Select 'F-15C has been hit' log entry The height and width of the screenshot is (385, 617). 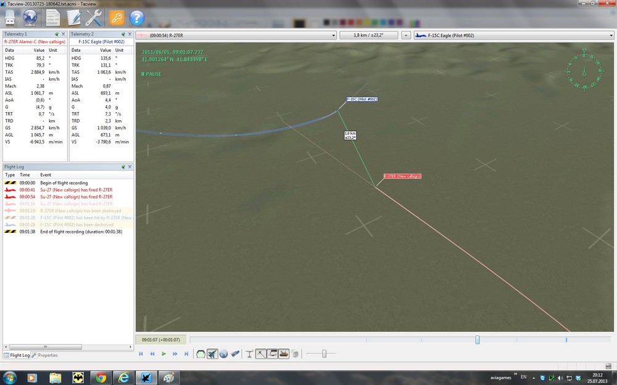pyautogui.click(x=68, y=217)
